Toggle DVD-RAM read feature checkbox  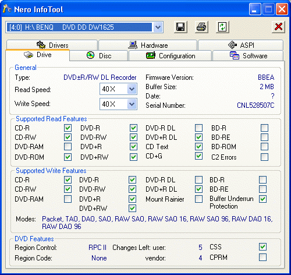pos(68,147)
